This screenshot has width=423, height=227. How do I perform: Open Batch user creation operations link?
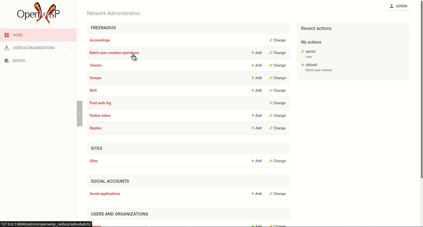point(114,53)
